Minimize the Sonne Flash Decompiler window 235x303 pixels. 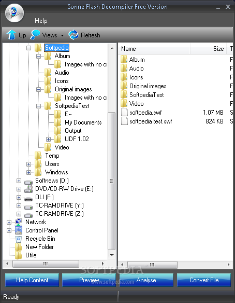point(218,7)
